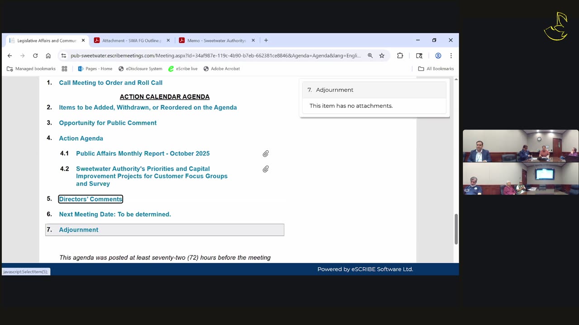Open a new tab with plus button
This screenshot has height=325, width=579.
(266, 40)
